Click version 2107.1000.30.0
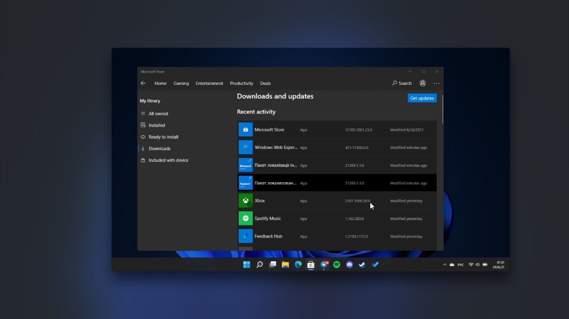569x319 pixels. click(x=357, y=201)
